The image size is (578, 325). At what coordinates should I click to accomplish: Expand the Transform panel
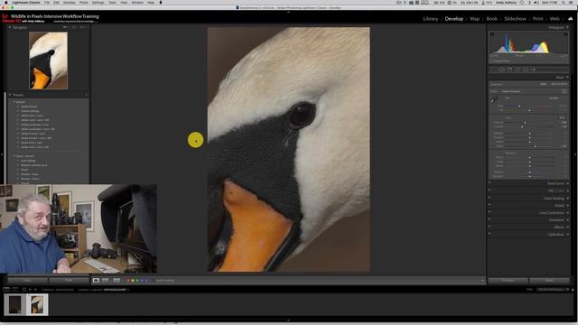click(x=568, y=220)
